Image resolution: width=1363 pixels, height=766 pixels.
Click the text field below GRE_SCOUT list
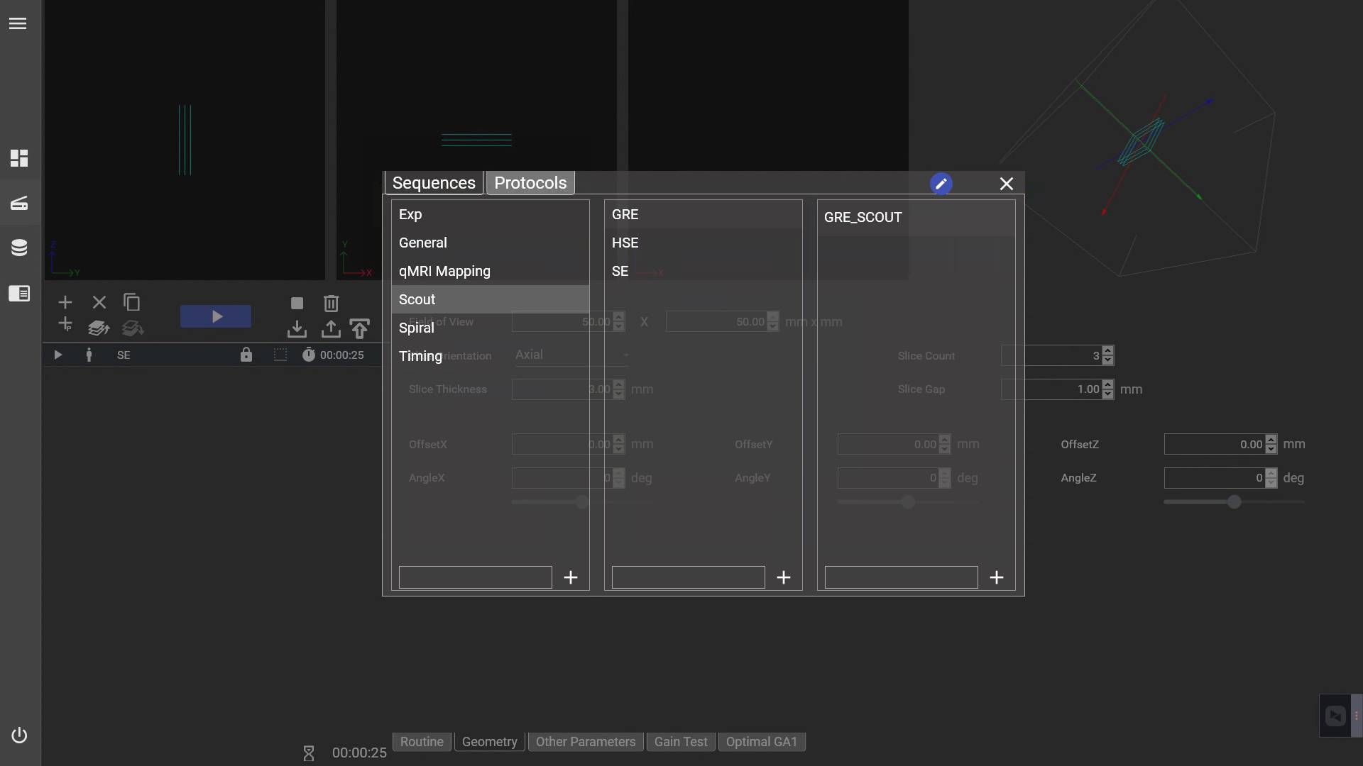901,577
